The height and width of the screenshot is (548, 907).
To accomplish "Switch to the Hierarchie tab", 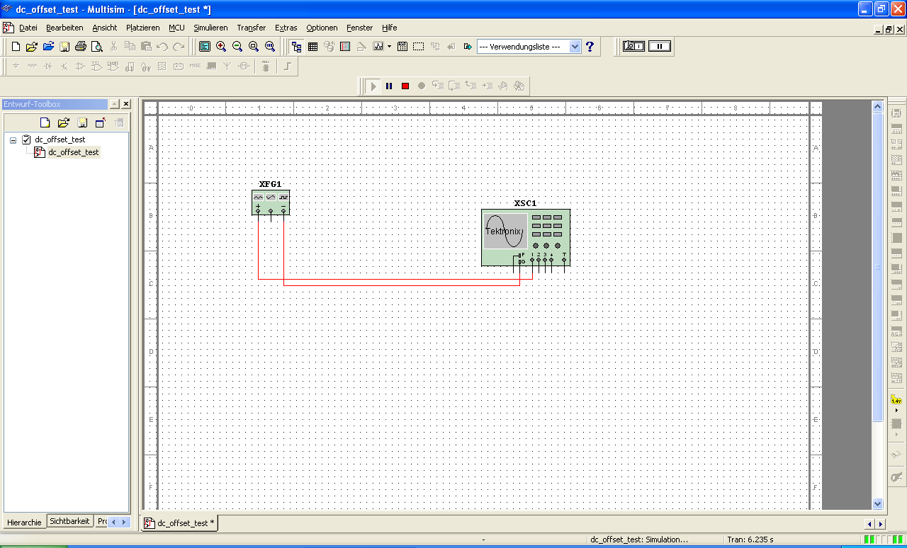I will (x=24, y=522).
